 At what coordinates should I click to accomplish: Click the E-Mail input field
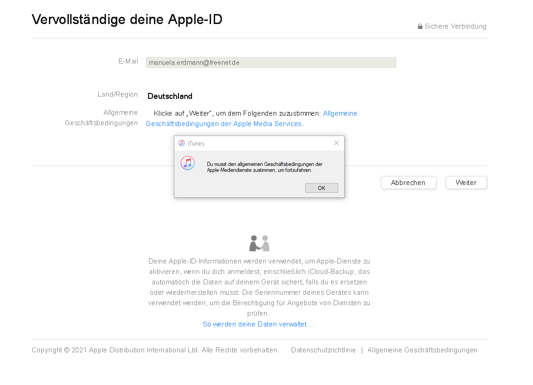pyautogui.click(x=271, y=63)
